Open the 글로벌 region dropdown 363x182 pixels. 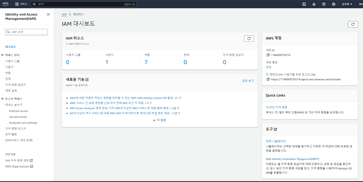347,4
